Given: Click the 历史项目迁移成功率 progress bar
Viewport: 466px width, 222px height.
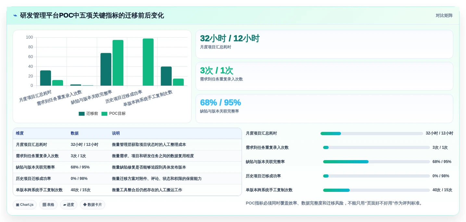Looking at the screenshot, I should 376,176.
